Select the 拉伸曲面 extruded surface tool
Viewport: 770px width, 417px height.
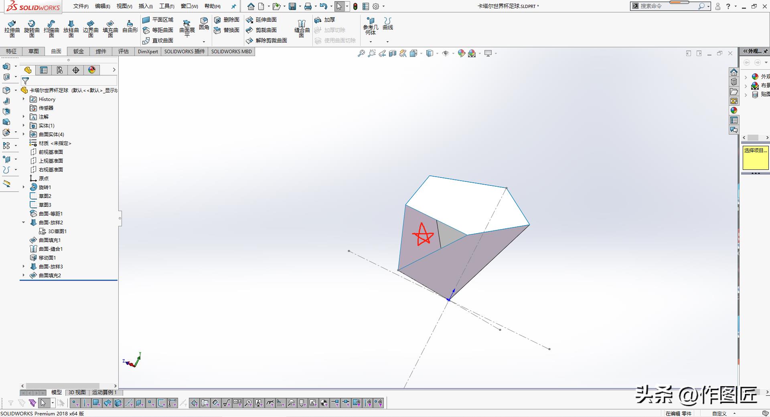[x=12, y=28]
